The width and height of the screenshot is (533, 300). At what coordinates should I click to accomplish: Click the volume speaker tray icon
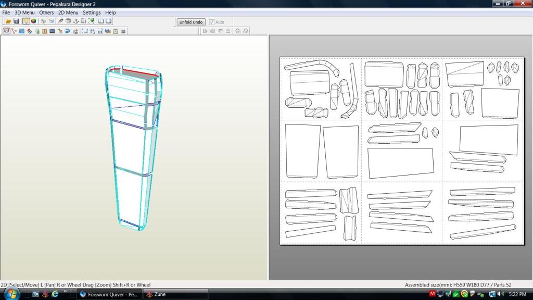tap(500, 294)
